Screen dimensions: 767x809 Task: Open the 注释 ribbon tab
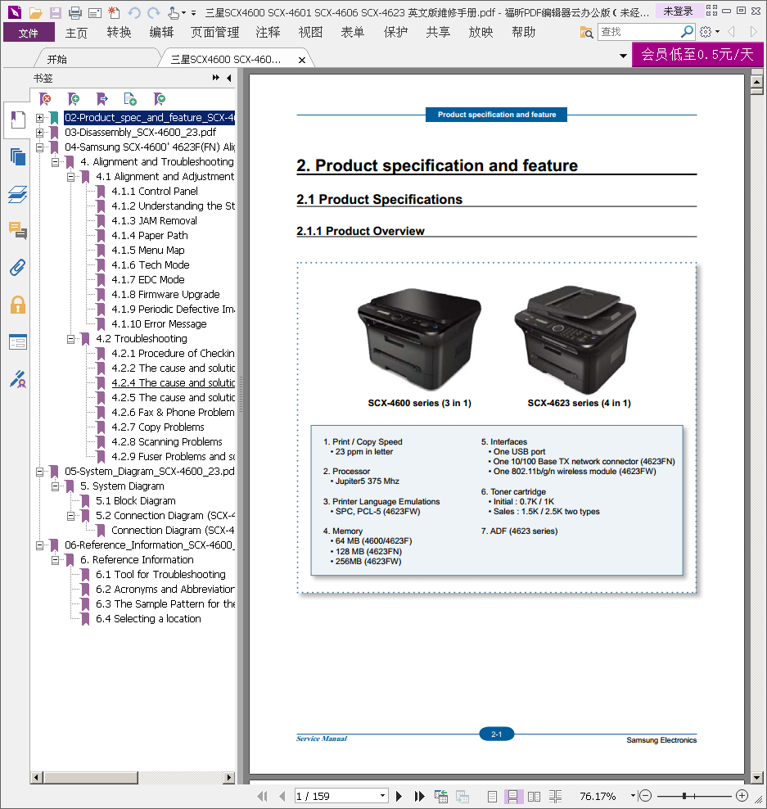(268, 33)
